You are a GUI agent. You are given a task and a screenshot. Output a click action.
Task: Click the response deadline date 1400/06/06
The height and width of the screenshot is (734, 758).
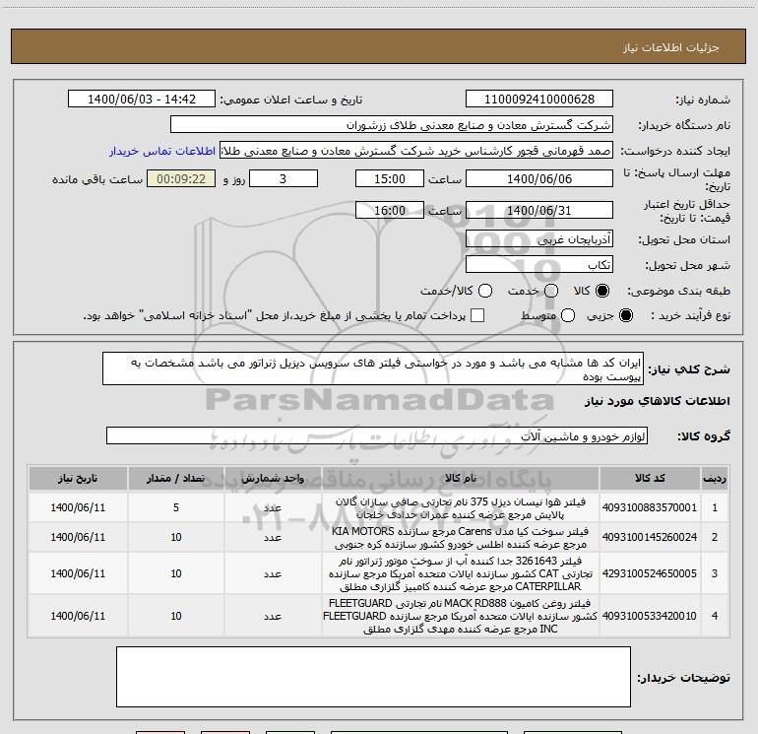pyautogui.click(x=539, y=178)
